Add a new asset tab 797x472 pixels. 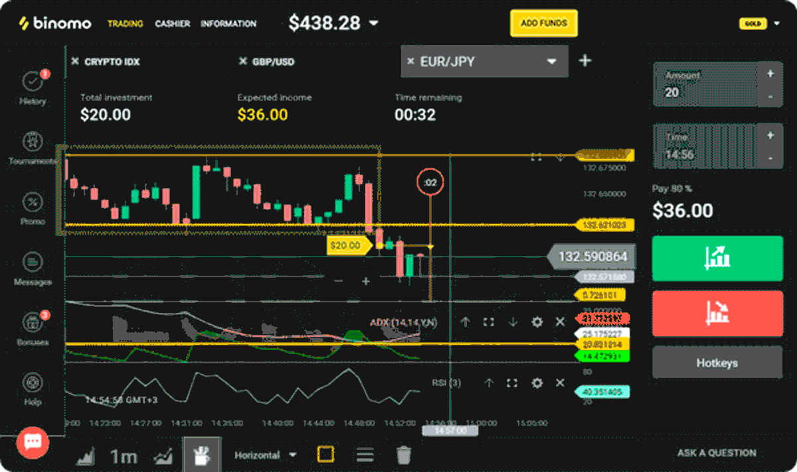585,60
